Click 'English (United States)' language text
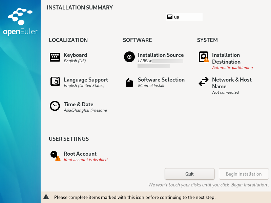271x203 pixels. pyautogui.click(x=84, y=86)
